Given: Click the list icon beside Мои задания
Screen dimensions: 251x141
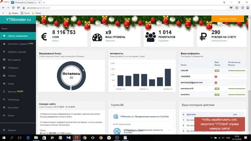Looking at the screenshot, I should click(x=4, y=60).
